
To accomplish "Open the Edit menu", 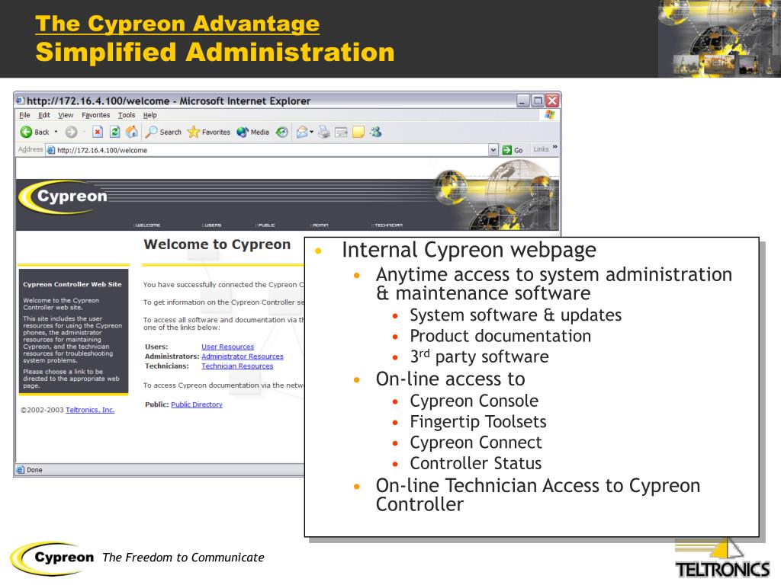I will click(44, 115).
